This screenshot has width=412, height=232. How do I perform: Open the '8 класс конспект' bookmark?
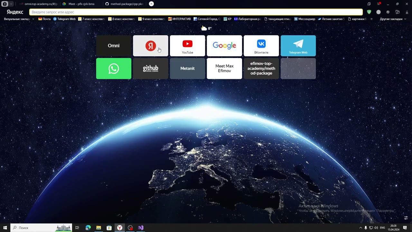[122, 19]
